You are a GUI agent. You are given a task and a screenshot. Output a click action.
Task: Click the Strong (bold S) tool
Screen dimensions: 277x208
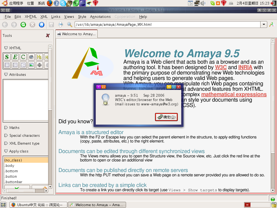(7, 57)
